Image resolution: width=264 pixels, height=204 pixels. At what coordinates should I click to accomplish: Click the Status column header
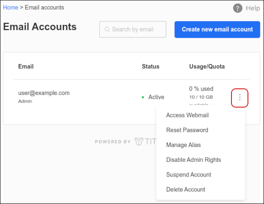(151, 67)
